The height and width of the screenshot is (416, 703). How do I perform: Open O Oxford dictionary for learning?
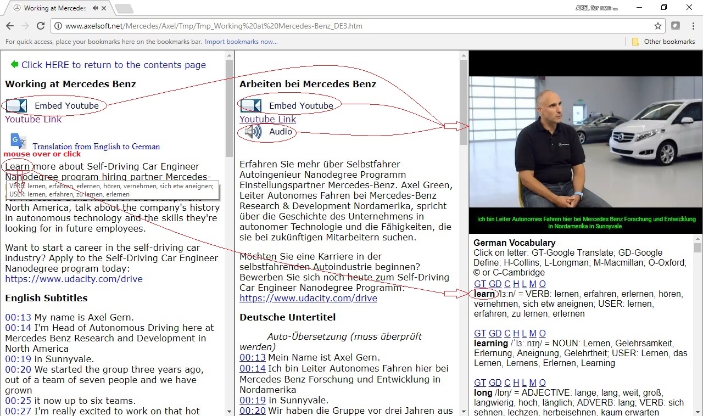[542, 333]
